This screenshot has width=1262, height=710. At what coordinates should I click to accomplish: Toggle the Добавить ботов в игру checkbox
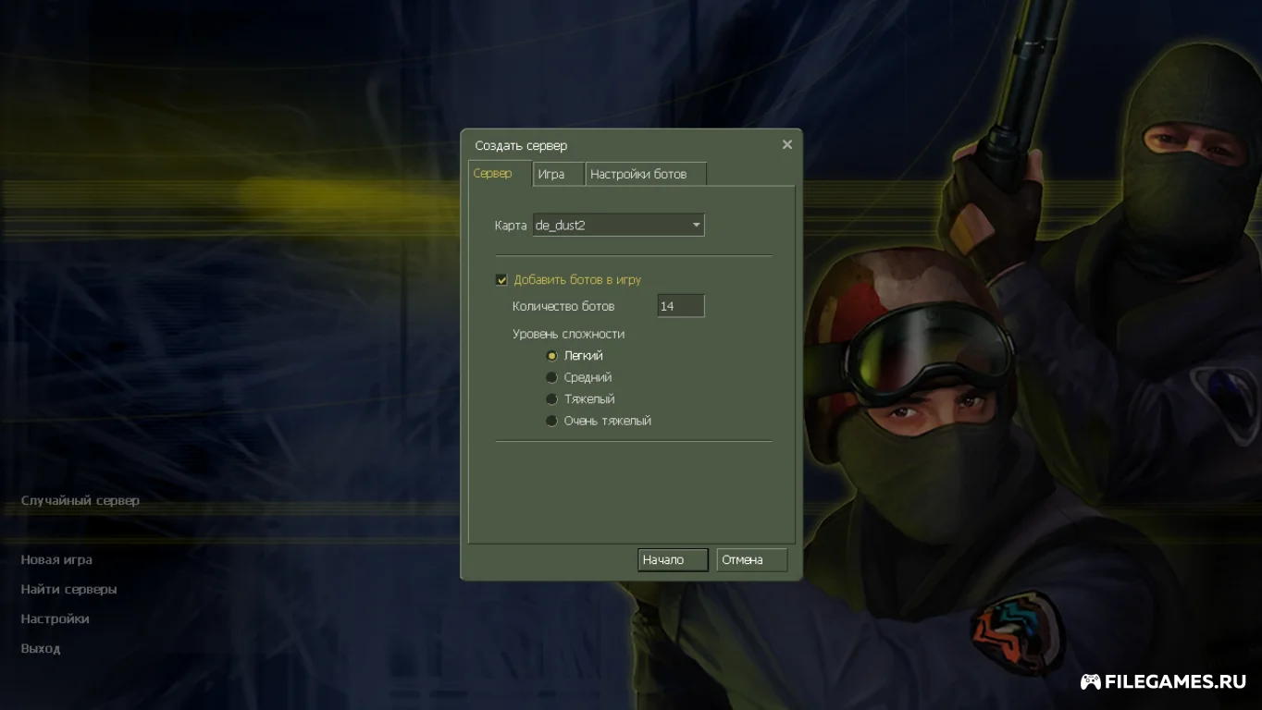point(501,280)
